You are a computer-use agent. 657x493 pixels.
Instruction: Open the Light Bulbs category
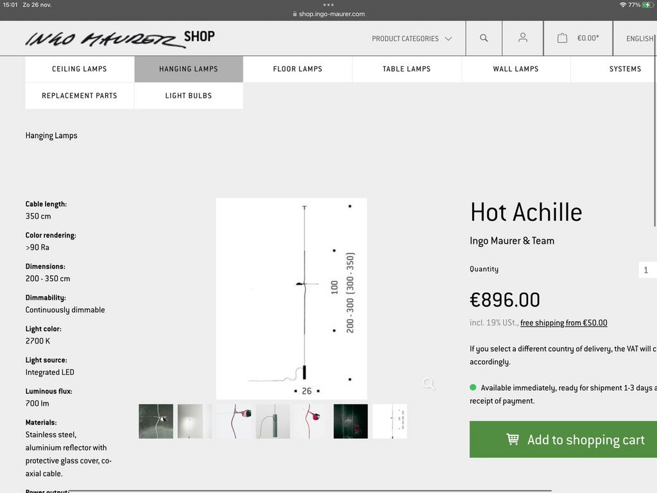tap(188, 95)
